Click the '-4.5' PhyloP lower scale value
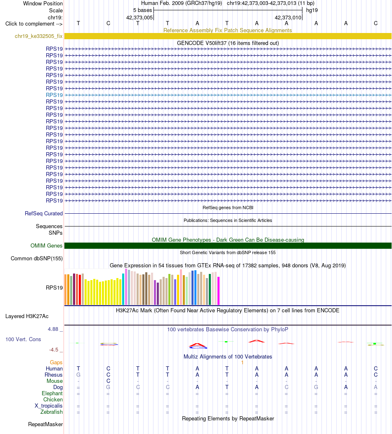Viewport: 392px width, 434px height. [x=54, y=350]
